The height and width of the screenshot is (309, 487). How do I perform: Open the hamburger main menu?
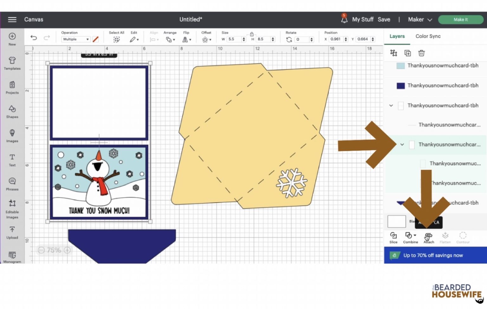pyautogui.click(x=12, y=20)
